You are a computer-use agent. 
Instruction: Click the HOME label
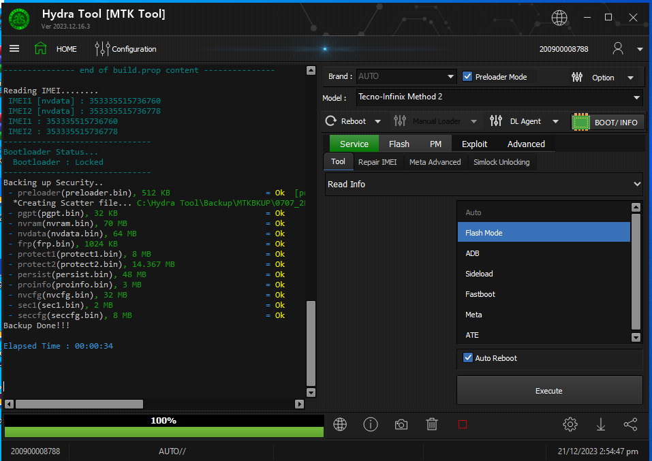(67, 49)
